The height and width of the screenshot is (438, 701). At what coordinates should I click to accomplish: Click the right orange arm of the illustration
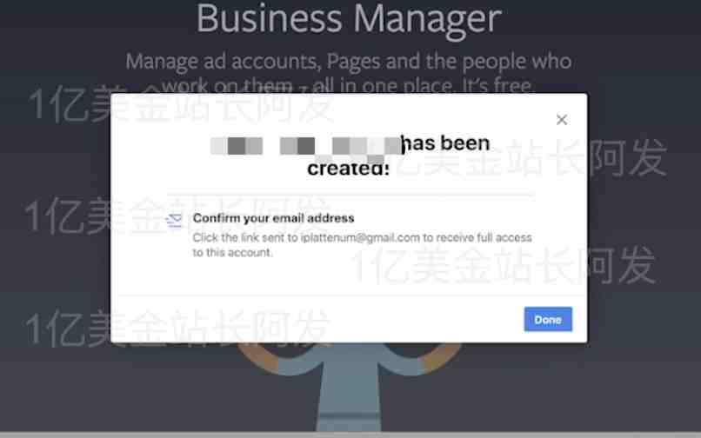[441, 357]
